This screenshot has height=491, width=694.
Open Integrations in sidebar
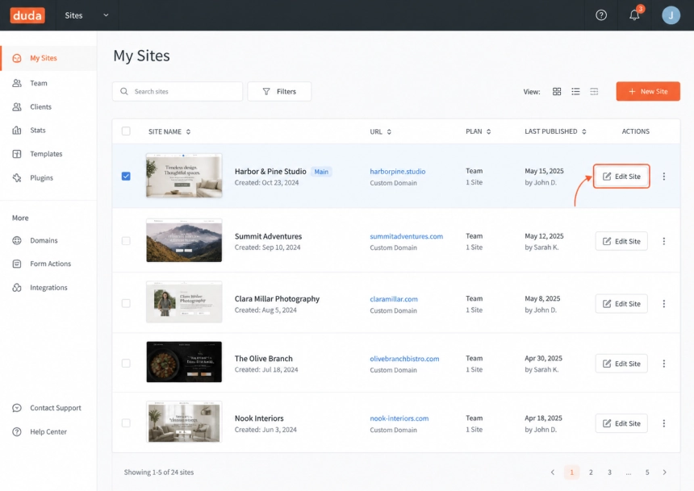[x=48, y=288]
